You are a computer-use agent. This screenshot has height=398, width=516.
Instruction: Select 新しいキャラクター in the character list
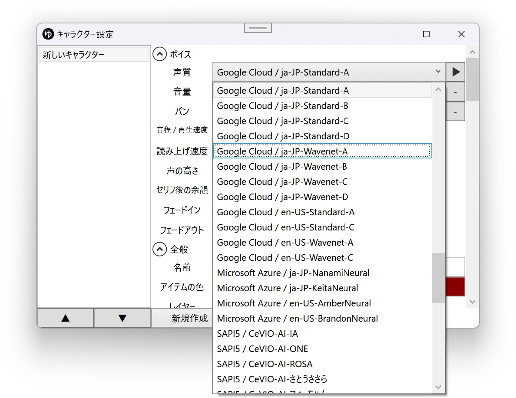[94, 55]
